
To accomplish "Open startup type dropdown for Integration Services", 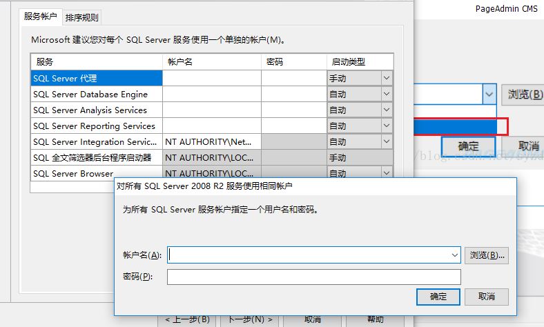I will tap(387, 142).
